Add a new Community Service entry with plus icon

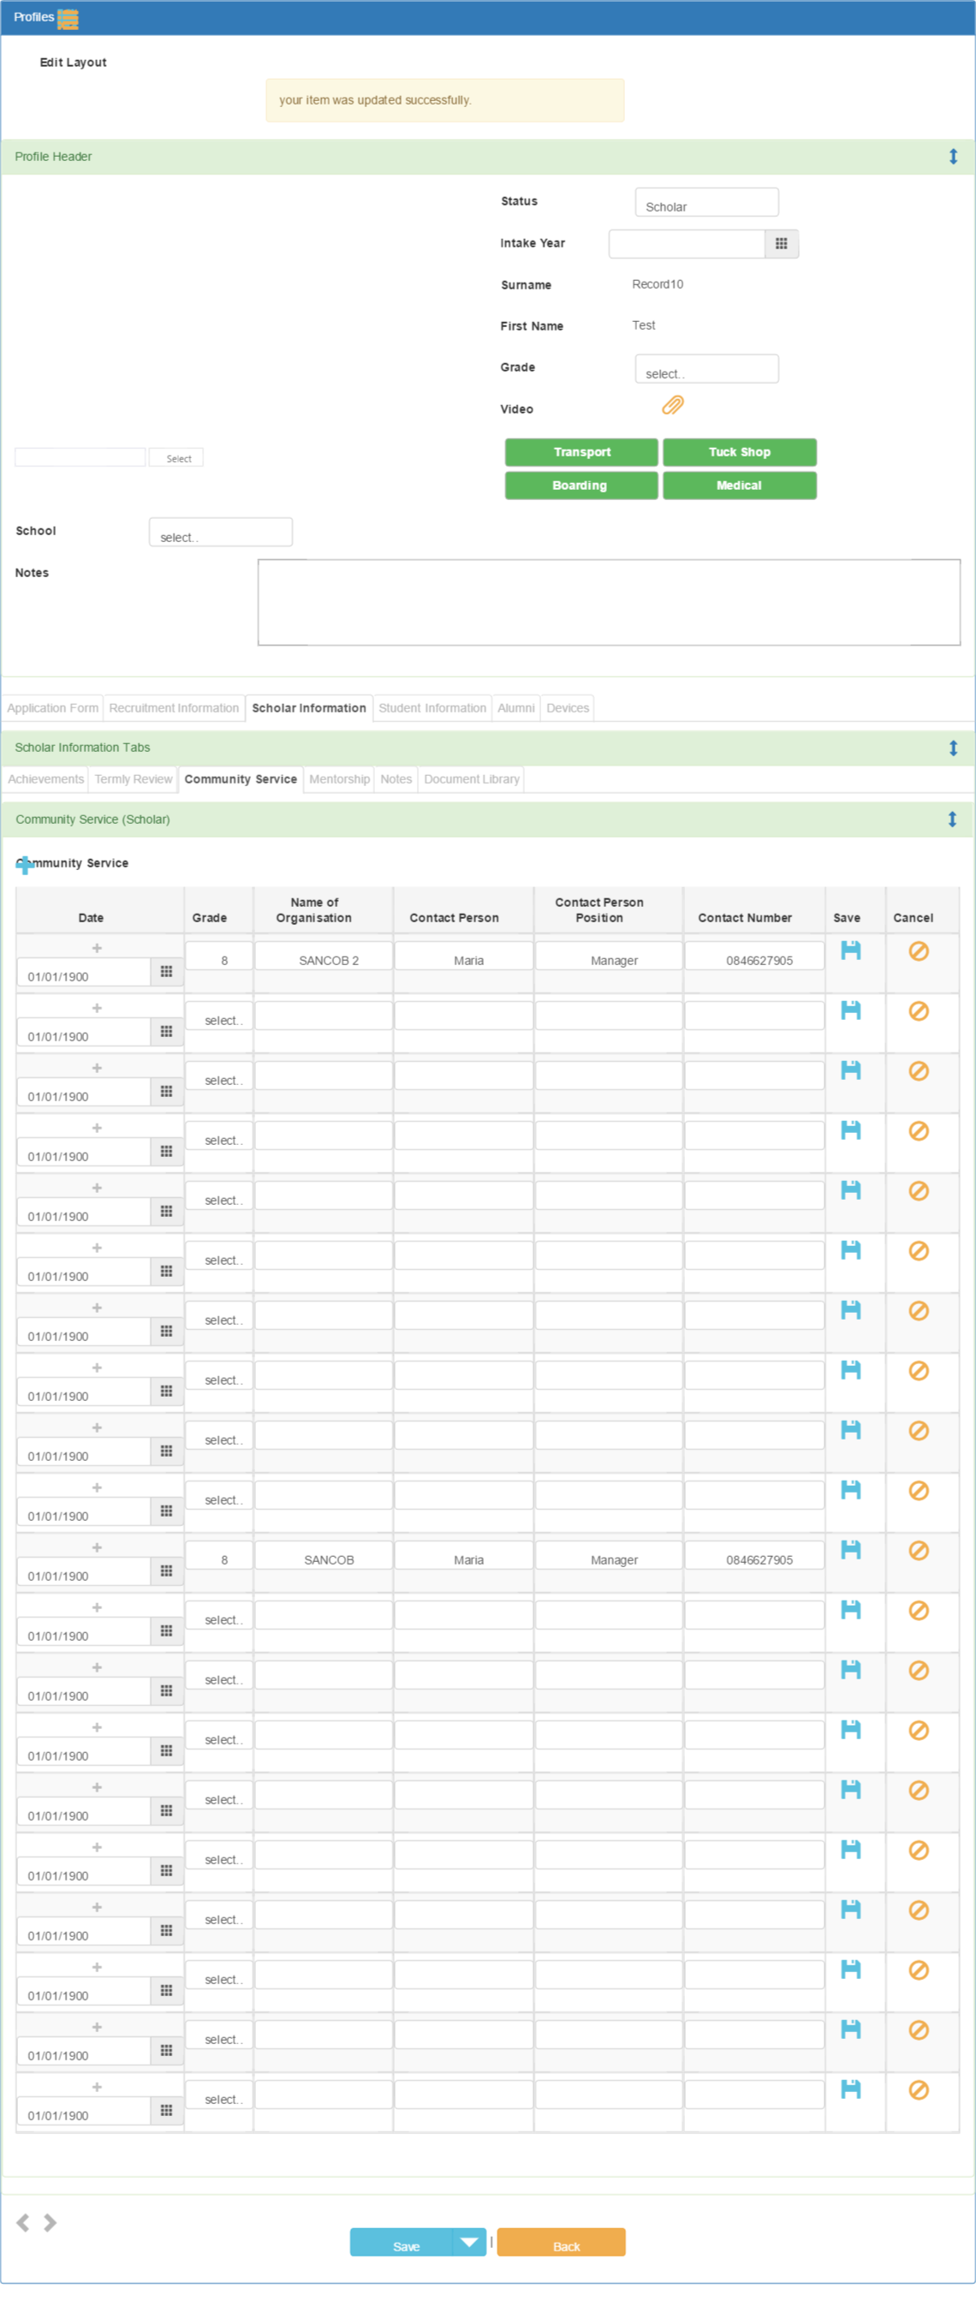(x=24, y=864)
